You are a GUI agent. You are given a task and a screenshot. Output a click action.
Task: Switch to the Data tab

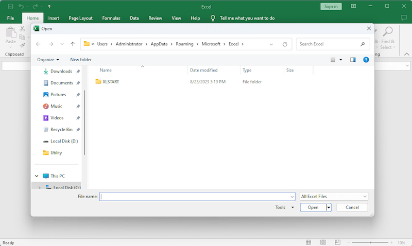coord(134,18)
